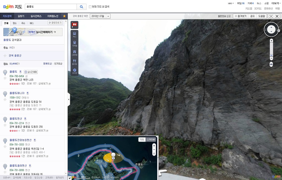Zoom in the mini map

tap(154, 146)
